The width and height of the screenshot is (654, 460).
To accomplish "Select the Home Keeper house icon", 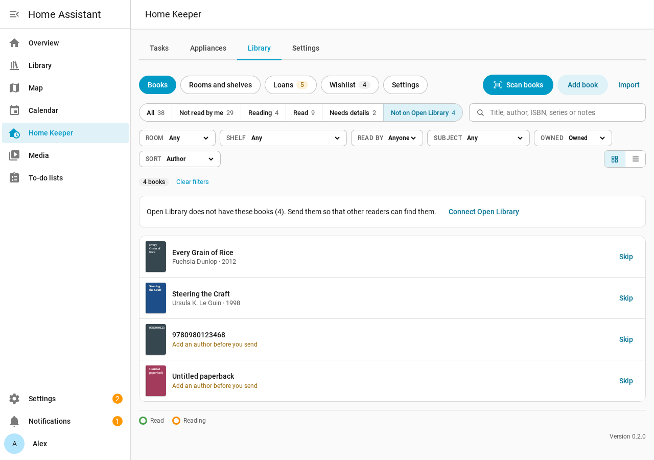I will [x=14, y=133].
